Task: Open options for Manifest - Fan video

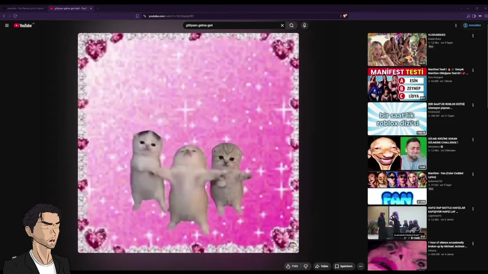Action: click(x=473, y=174)
